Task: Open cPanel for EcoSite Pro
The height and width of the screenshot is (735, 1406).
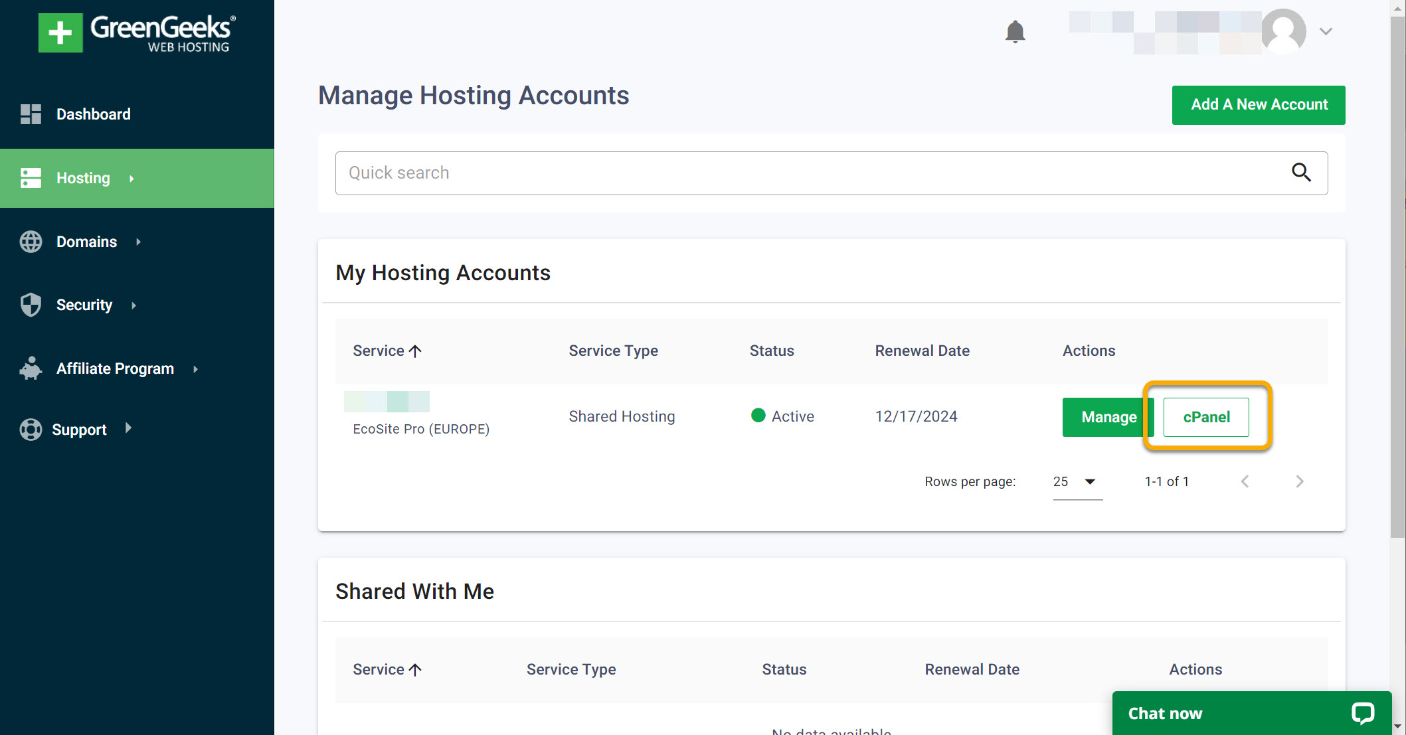Action: pos(1205,417)
